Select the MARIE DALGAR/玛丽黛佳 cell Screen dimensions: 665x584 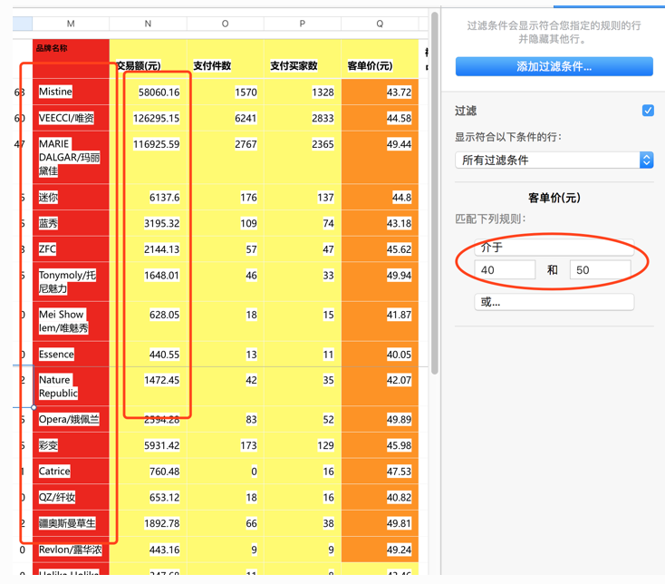[x=71, y=158]
